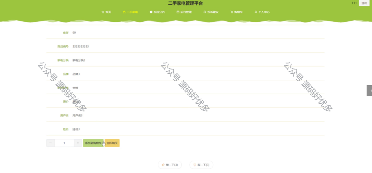Add the item via 添加到购物车
The width and height of the screenshot is (372, 173).
(x=93, y=143)
